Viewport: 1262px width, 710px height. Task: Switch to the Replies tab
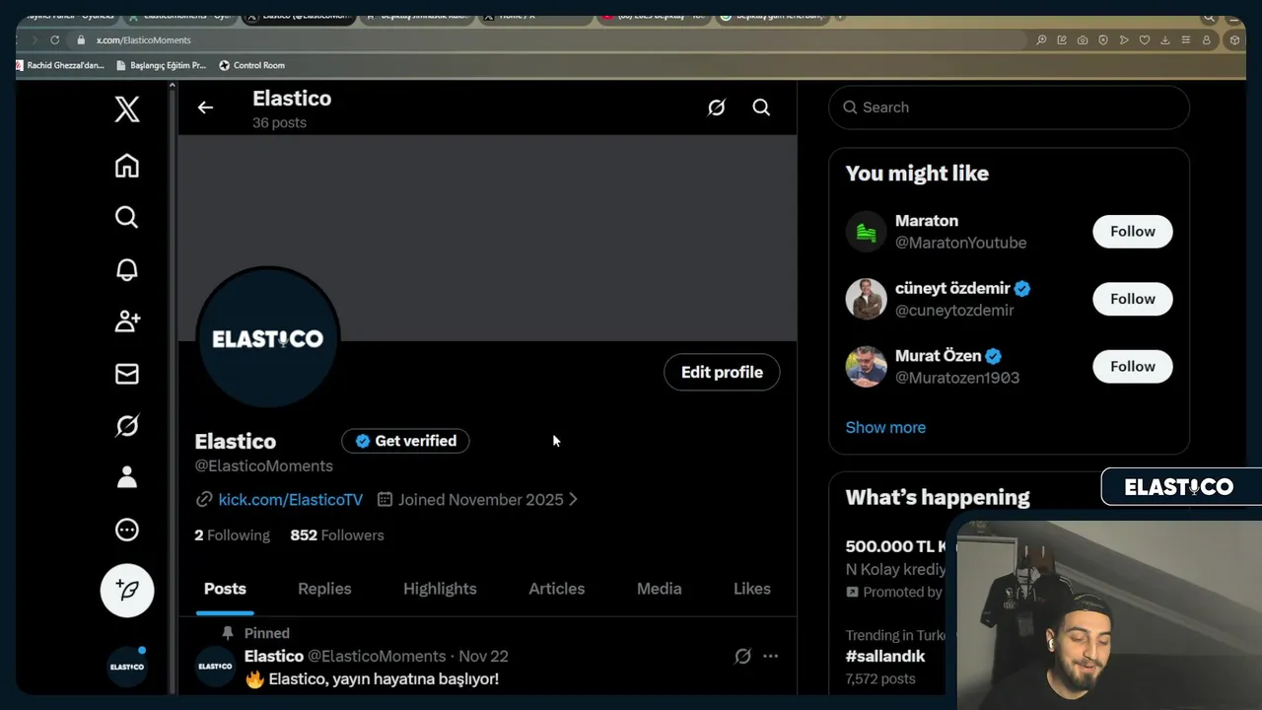click(x=324, y=589)
